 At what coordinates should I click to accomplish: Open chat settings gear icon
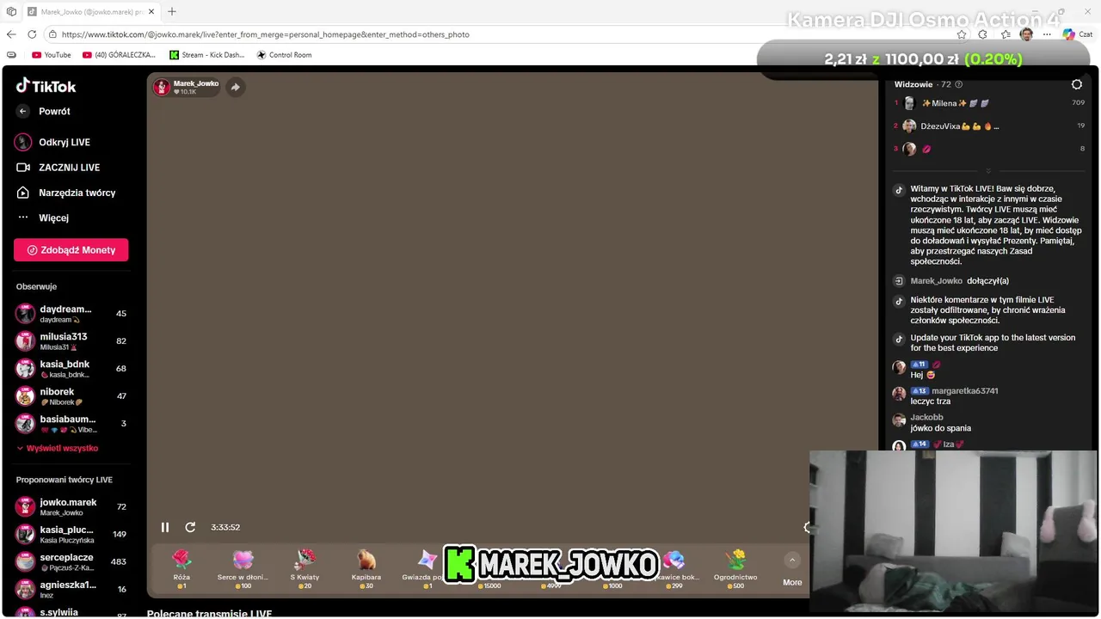1076,84
